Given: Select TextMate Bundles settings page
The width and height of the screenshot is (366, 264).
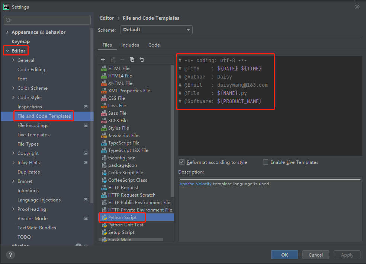Looking at the screenshot, I should coord(37,228).
